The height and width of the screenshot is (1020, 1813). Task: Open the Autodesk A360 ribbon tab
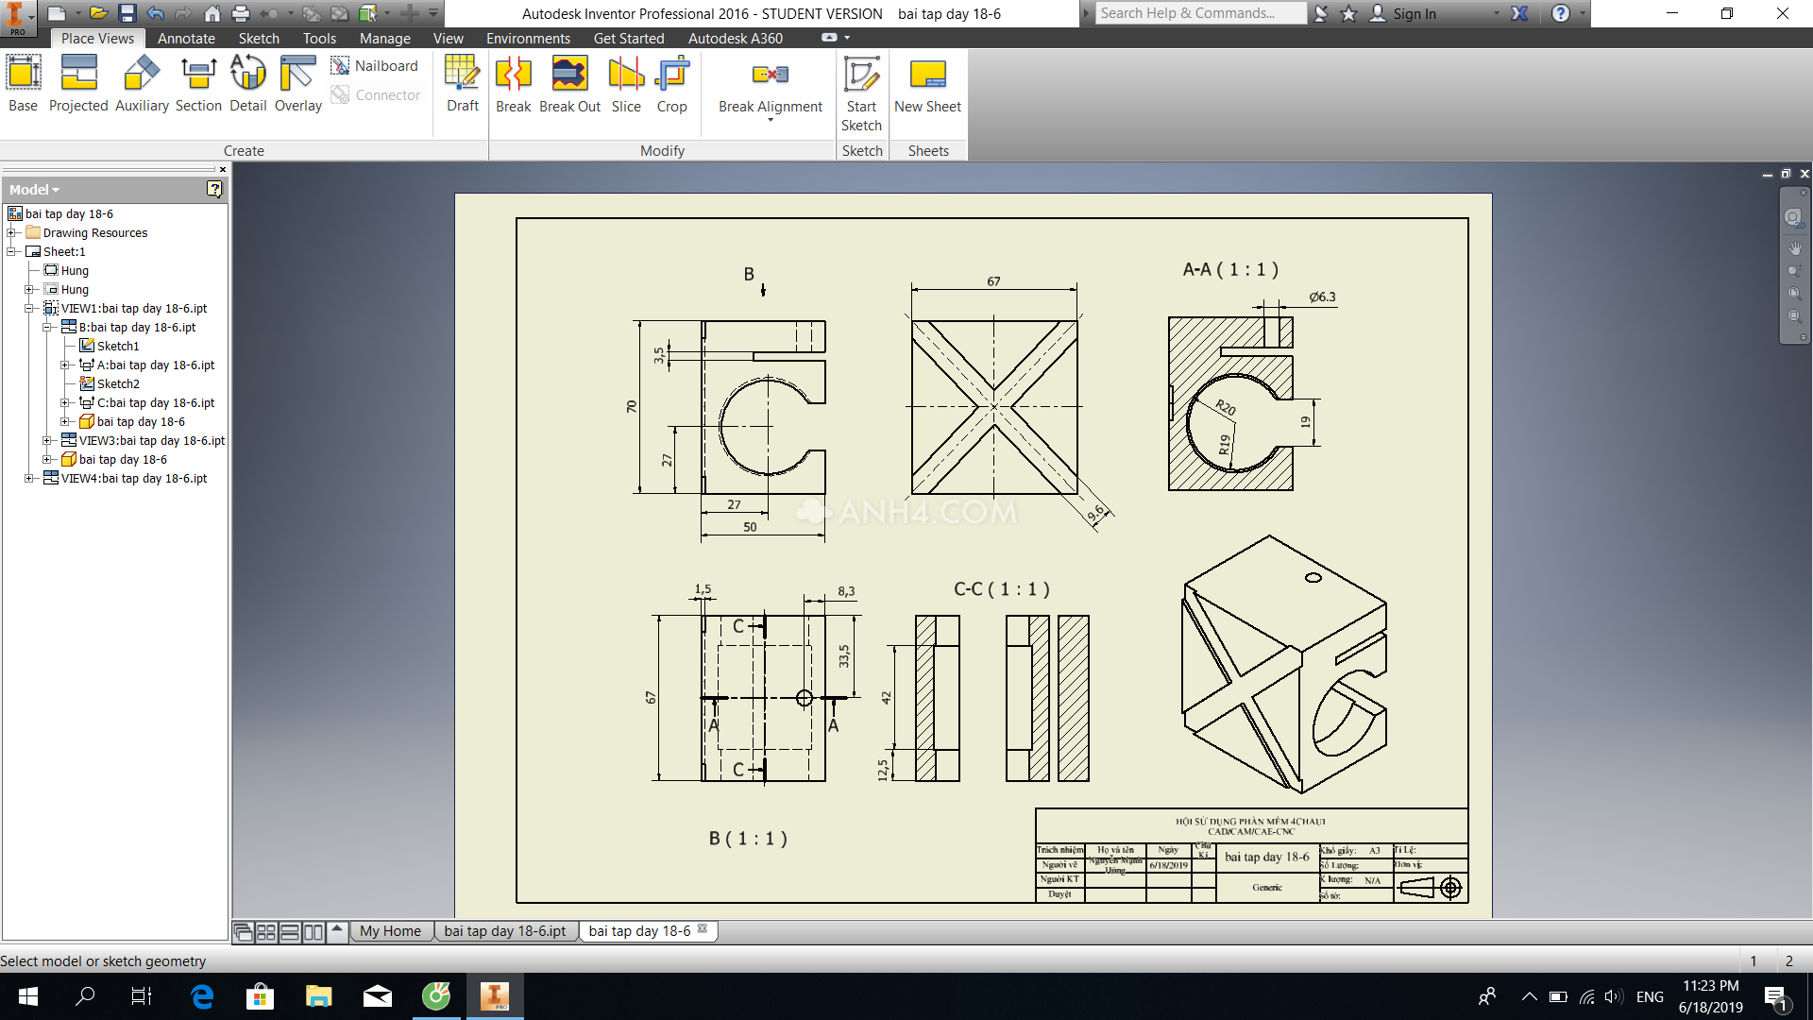tap(736, 39)
